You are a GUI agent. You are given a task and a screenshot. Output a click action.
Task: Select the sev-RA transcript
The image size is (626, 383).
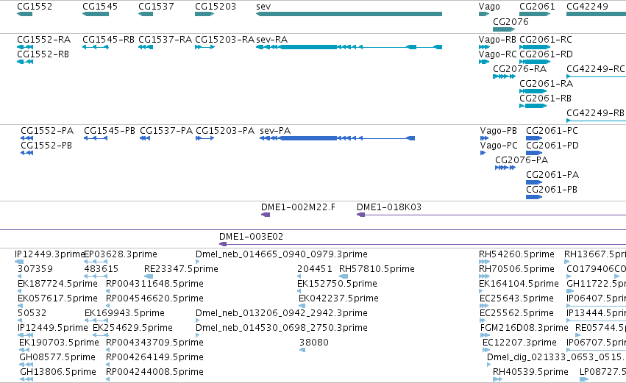coord(349,47)
